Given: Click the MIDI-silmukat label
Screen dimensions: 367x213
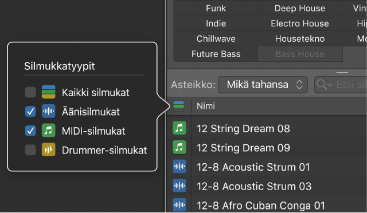Looking at the screenshot, I should pos(93,131).
